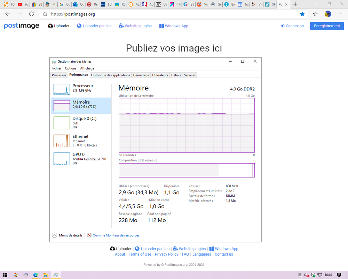The width and height of the screenshot is (348, 279).
Task: Open the Languages footer link
Action: coord(202,254)
